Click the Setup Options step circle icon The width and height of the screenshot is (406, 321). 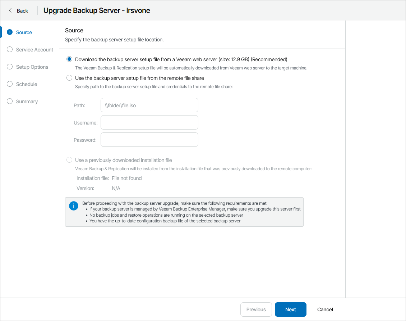click(x=10, y=67)
